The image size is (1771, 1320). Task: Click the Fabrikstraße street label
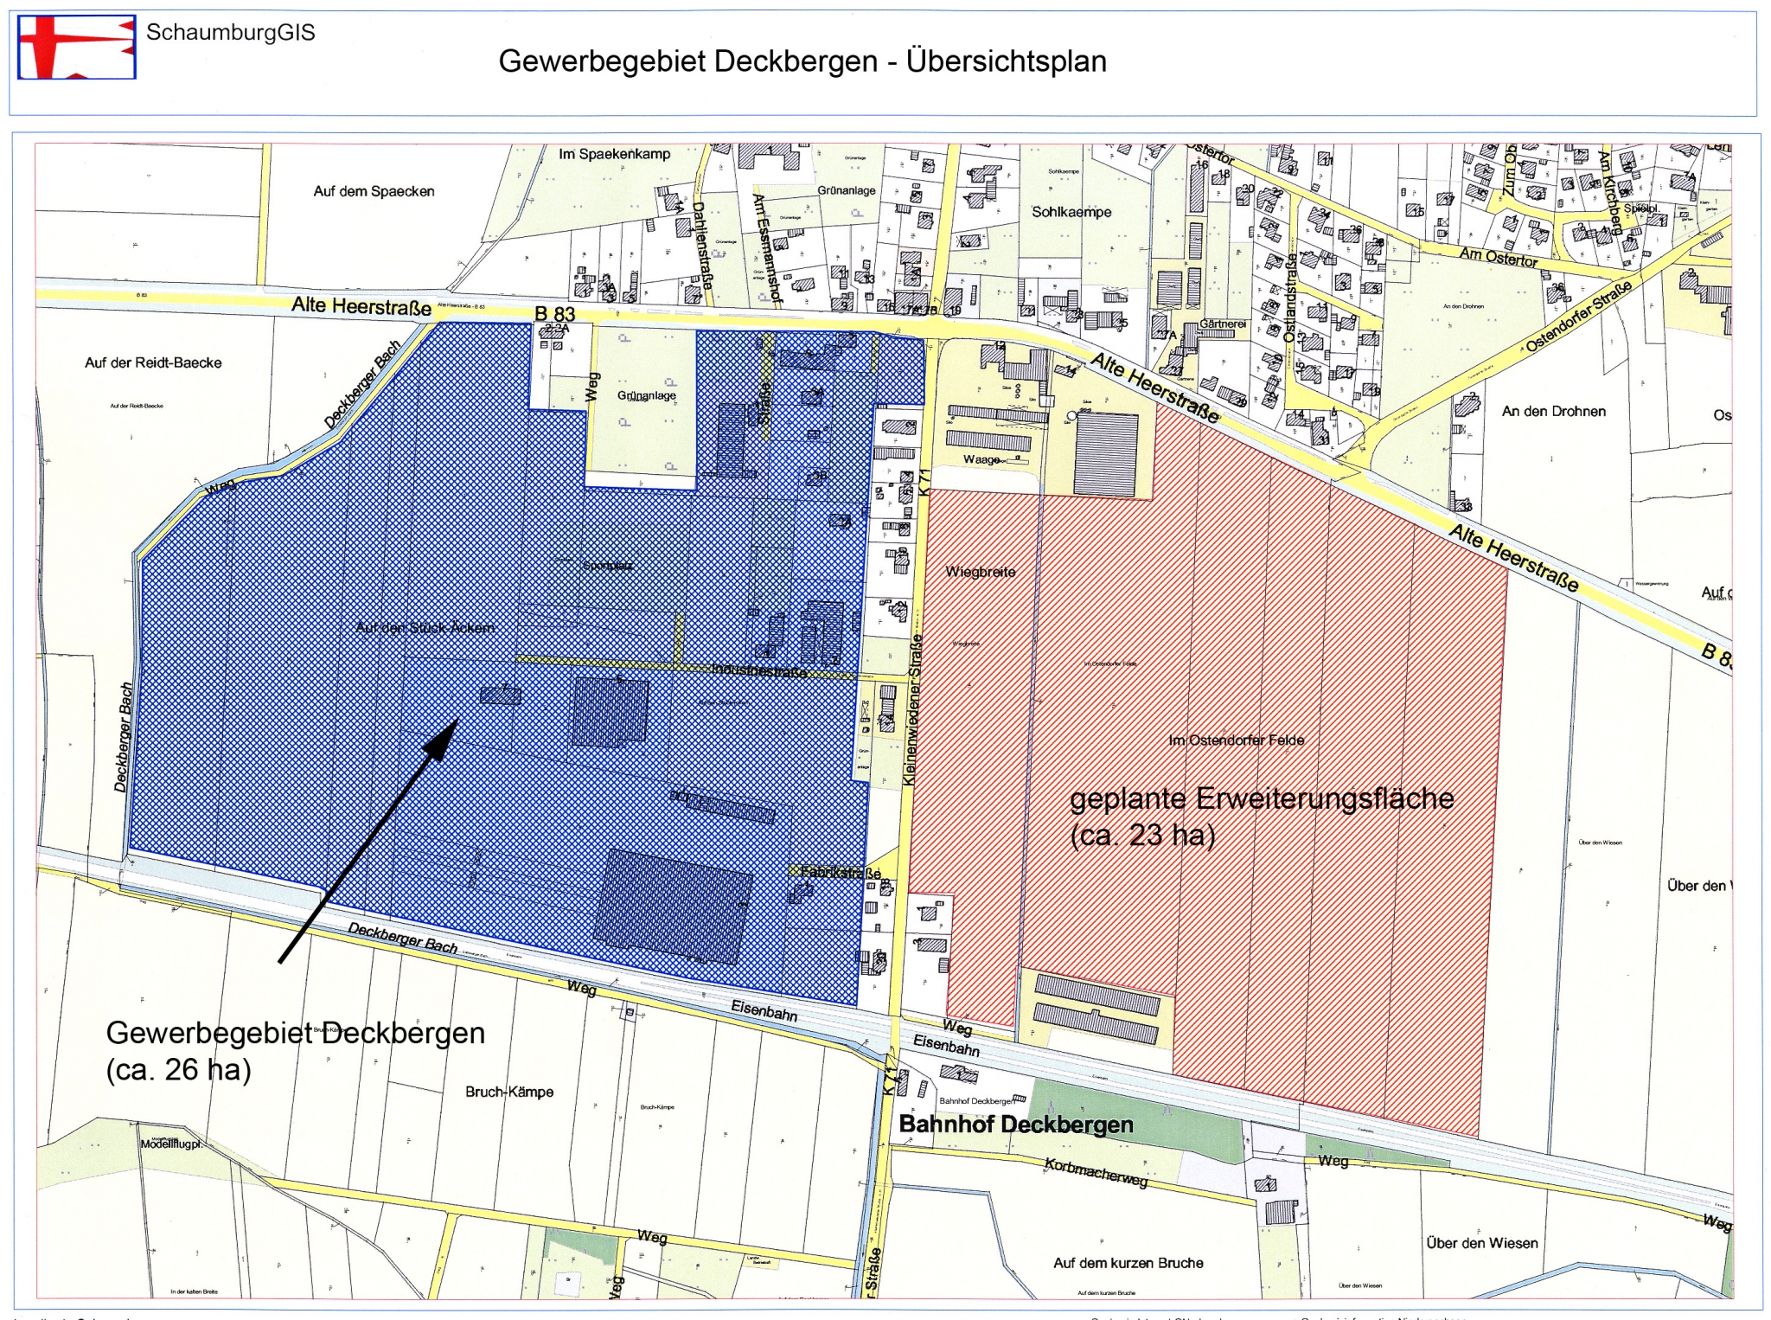(840, 872)
